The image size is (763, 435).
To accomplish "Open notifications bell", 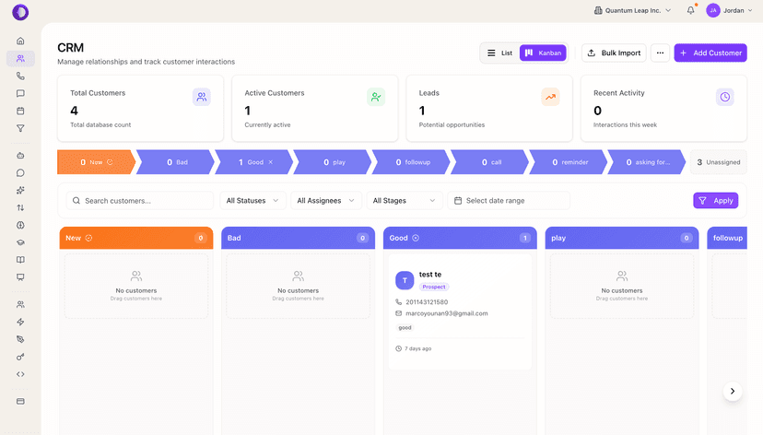I will (690, 10).
